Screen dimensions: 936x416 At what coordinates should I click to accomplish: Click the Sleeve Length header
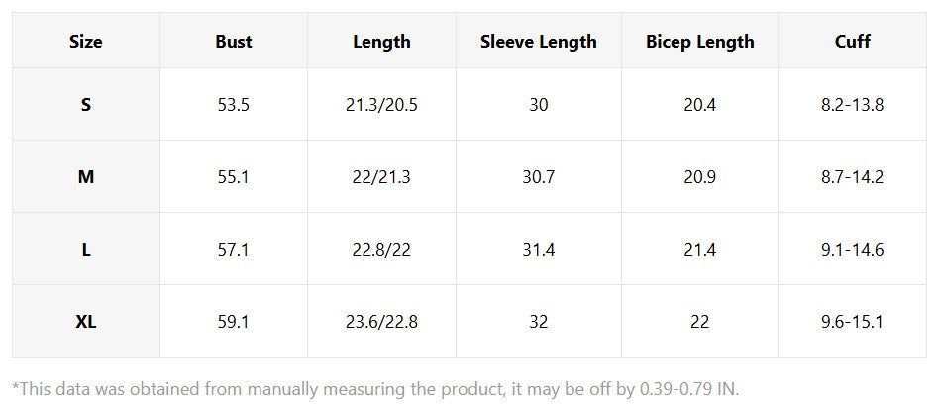(539, 42)
